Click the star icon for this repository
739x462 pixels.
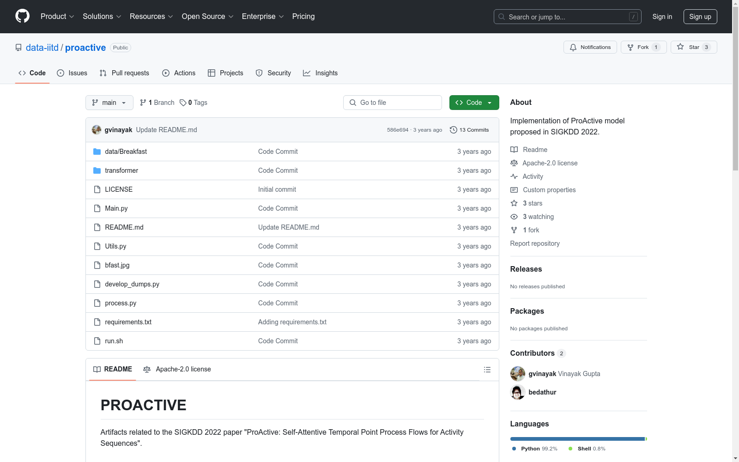680,47
